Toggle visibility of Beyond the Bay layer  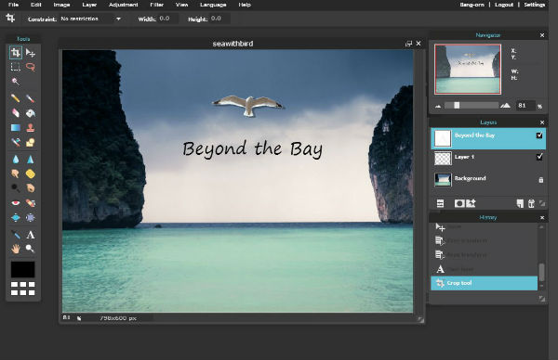(x=539, y=135)
